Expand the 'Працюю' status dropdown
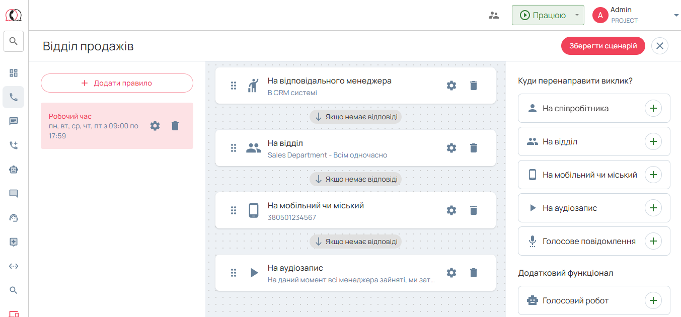This screenshot has height=317, width=681. [x=576, y=15]
